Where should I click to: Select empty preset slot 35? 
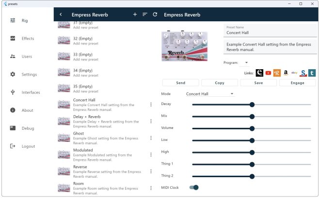[105, 89]
